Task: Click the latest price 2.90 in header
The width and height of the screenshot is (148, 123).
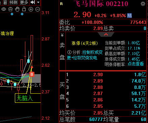Action: click(x=82, y=15)
